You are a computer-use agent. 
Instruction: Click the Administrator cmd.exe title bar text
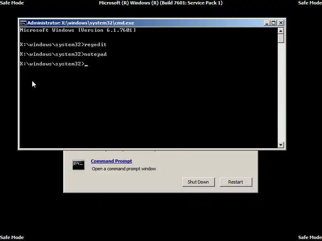click(x=81, y=23)
